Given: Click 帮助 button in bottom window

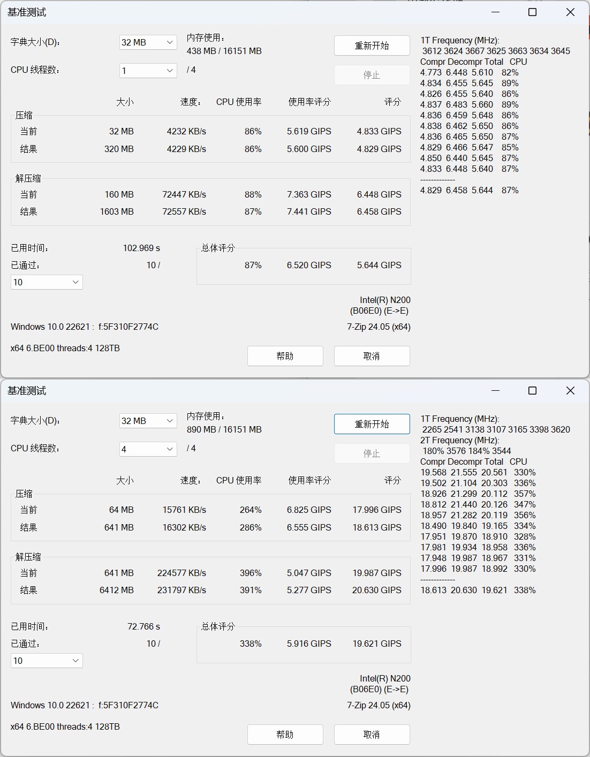Looking at the screenshot, I should [x=285, y=735].
